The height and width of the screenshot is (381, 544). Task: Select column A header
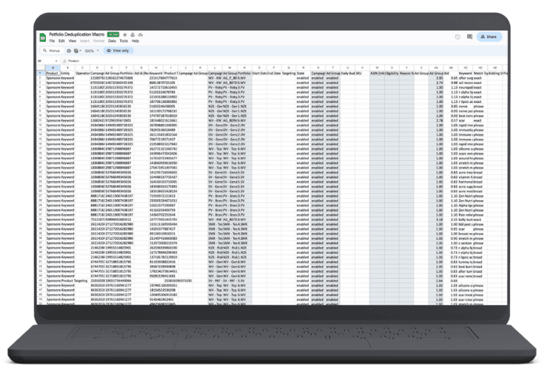[x=53, y=67]
